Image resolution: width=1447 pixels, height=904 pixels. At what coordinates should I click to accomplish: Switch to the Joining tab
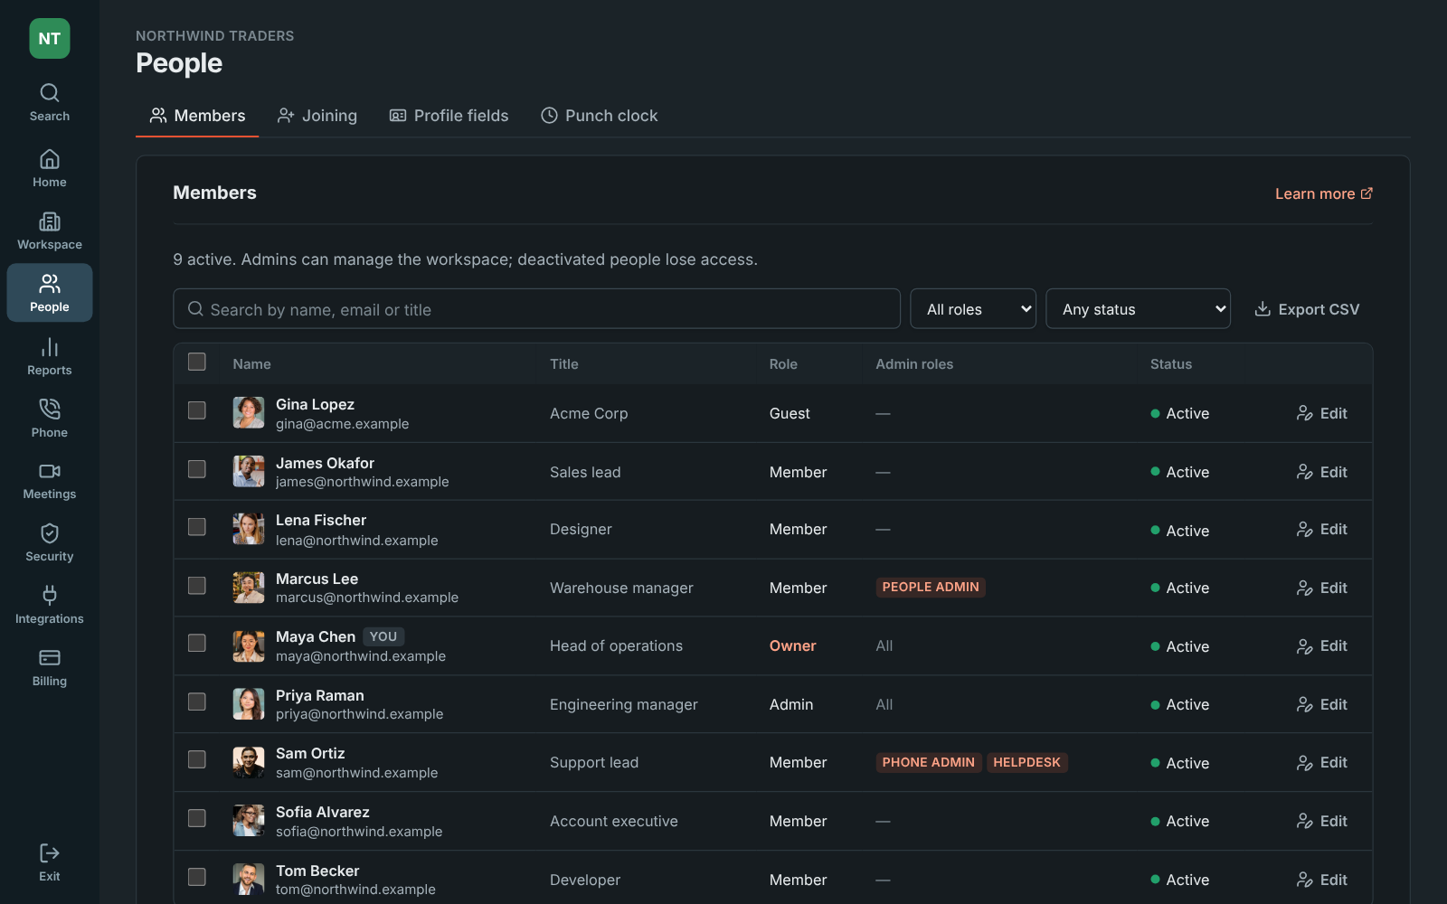click(x=317, y=116)
